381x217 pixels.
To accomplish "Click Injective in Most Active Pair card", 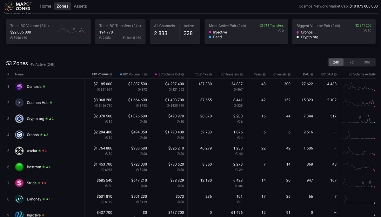I will pos(220,32).
